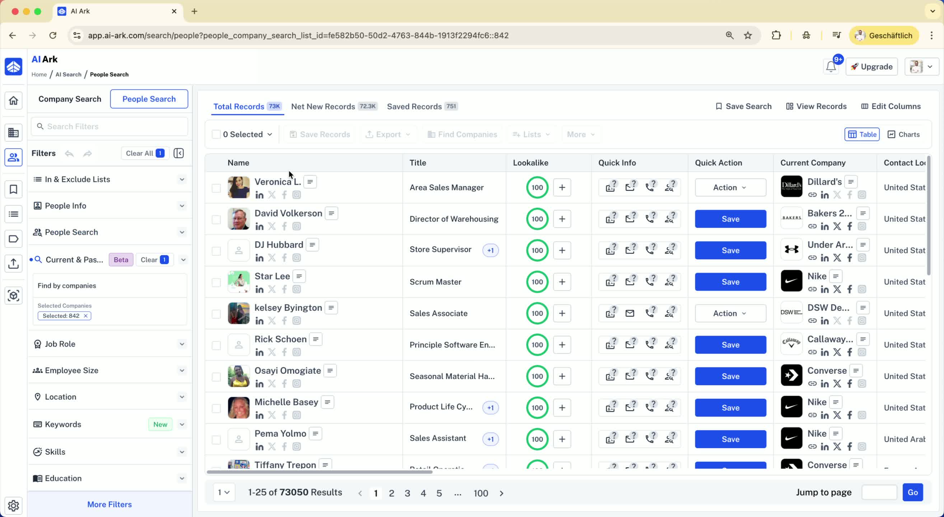Click Save button for Rick Schoen
Screen dimensions: 944x517
pyautogui.click(x=730, y=345)
